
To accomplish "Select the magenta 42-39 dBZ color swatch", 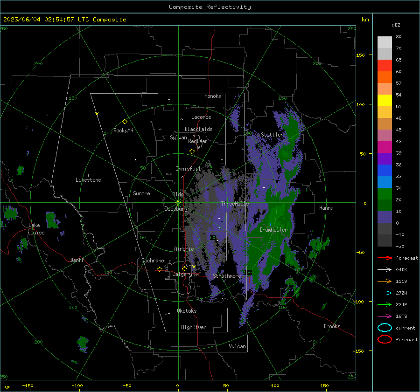I will pos(385,147).
